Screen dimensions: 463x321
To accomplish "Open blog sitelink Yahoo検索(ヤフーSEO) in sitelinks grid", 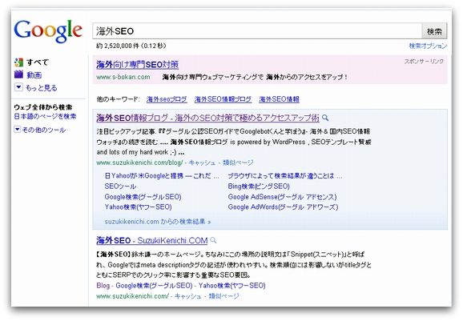I will point(139,207).
